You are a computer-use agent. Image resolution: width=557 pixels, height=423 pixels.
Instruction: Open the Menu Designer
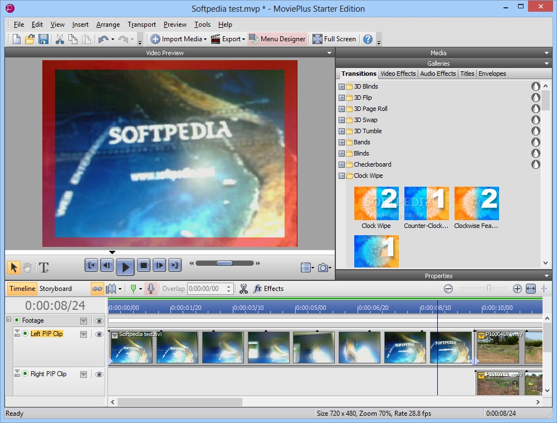click(x=277, y=39)
